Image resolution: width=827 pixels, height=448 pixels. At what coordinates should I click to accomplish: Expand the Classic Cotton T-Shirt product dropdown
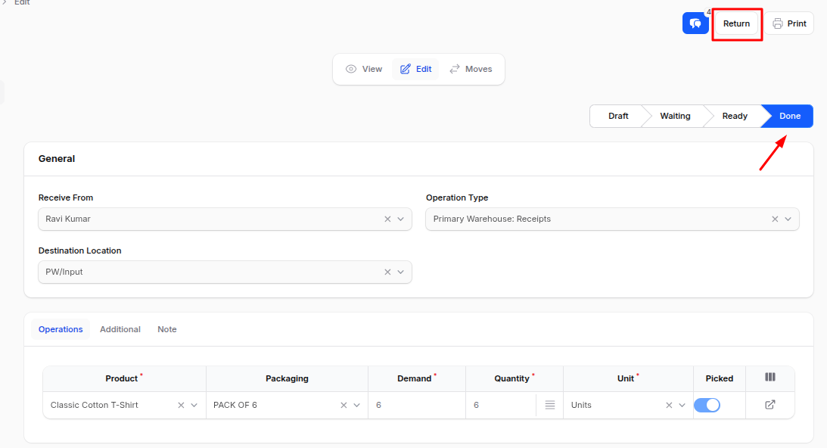[194, 405]
